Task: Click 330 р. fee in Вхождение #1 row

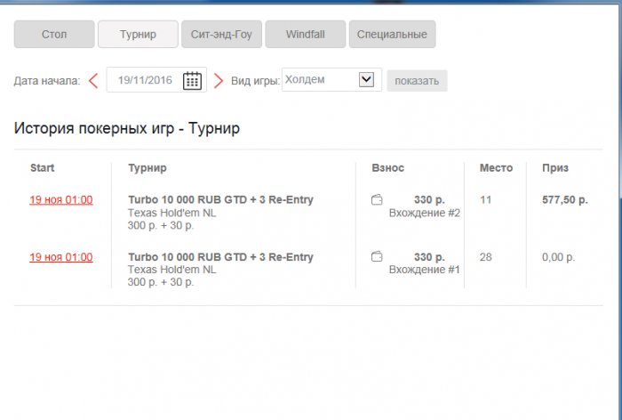Action: tap(429, 257)
